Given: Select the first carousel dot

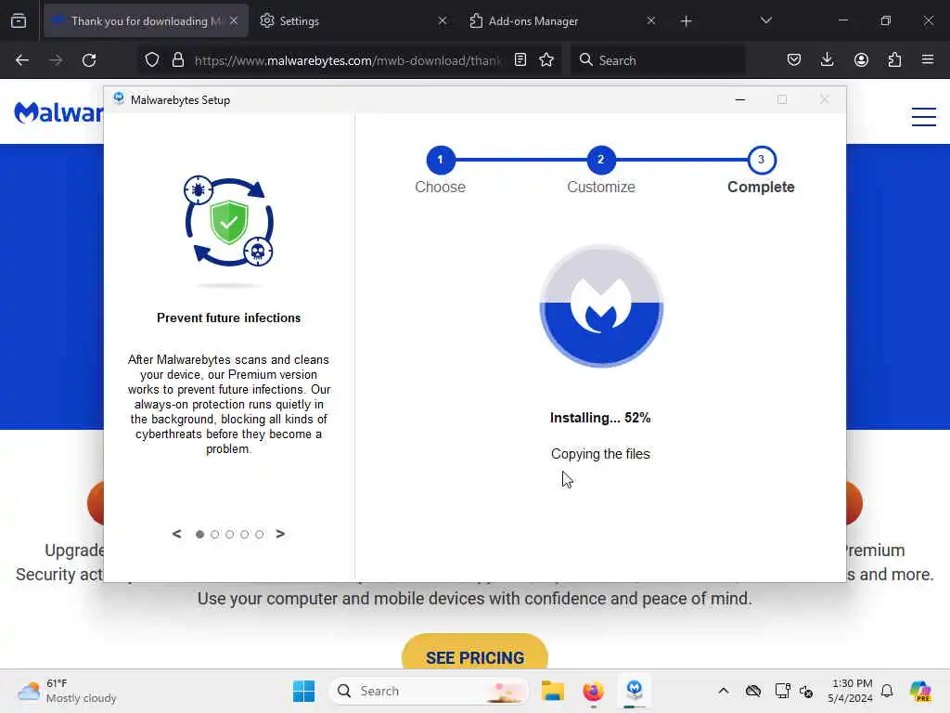Looking at the screenshot, I should coord(200,534).
